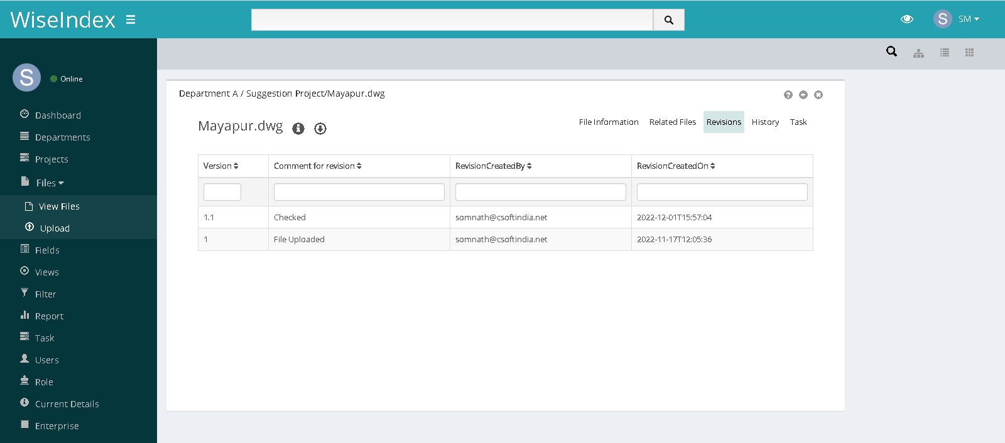Switch to list view layout

click(944, 53)
